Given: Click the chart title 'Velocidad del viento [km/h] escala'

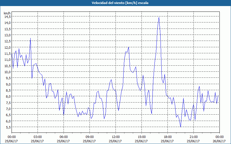Looking at the screenshot, I should pyautogui.click(x=120, y=3).
